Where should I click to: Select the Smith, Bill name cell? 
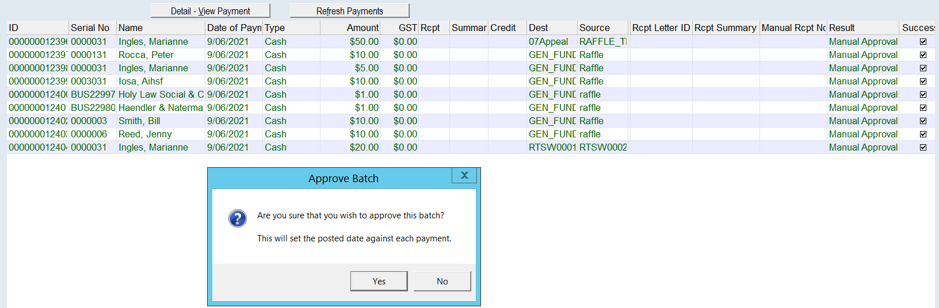161,121
